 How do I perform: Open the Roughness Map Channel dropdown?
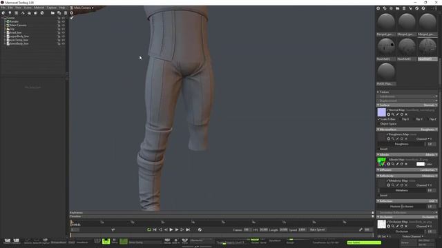point(423,139)
